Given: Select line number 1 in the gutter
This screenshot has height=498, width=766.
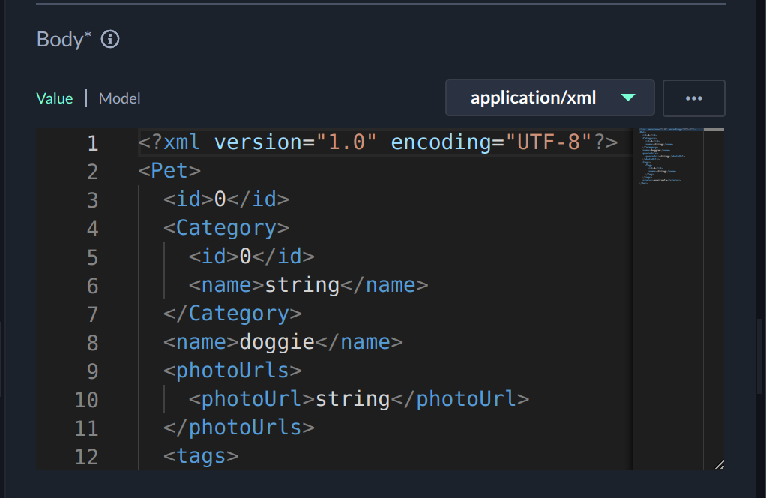Looking at the screenshot, I should pos(92,142).
